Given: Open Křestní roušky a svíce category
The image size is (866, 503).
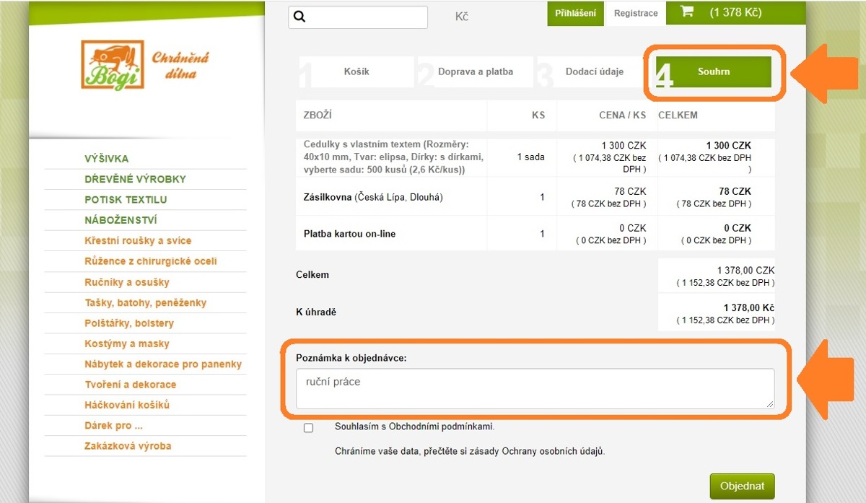Looking at the screenshot, I should (x=138, y=241).
